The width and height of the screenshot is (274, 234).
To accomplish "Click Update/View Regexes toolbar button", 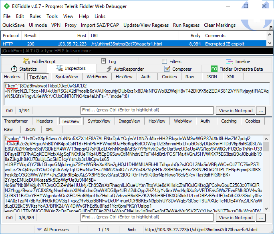I will [146, 25].
